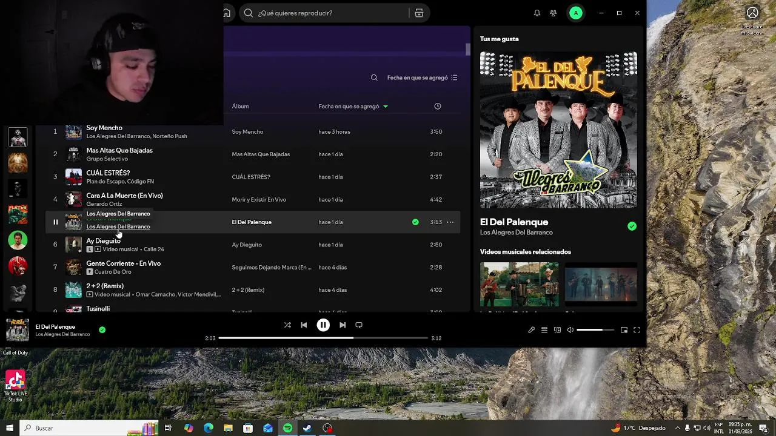Open TikTok LIVE Studio desktop icon

tap(15, 386)
